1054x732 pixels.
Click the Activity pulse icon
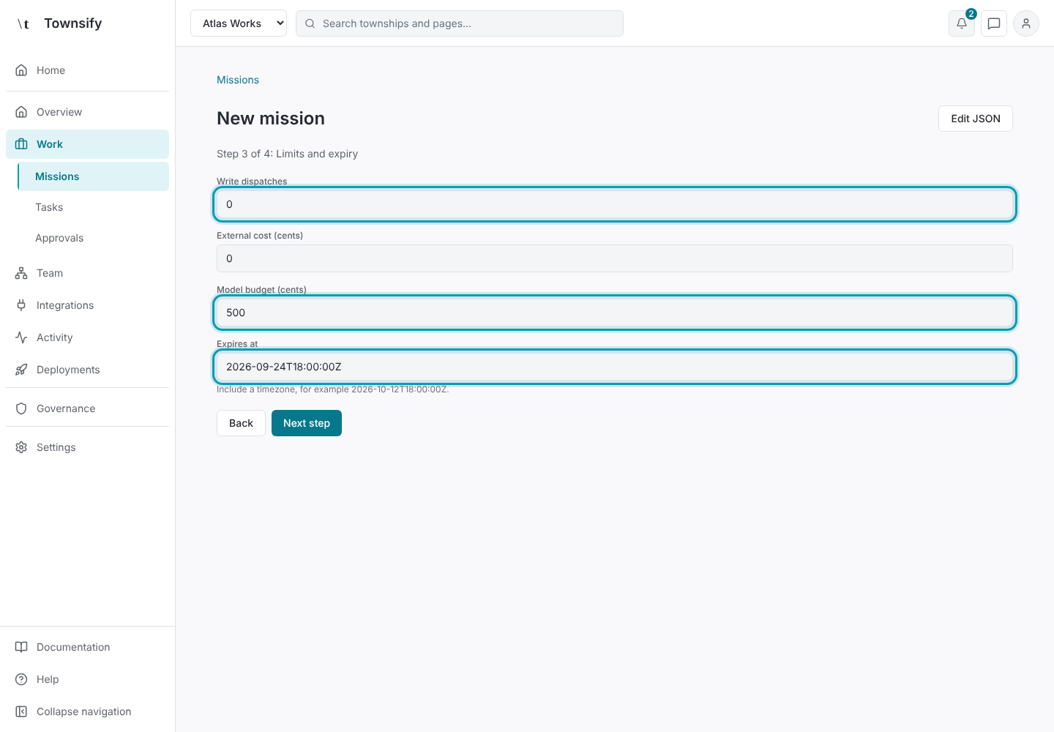coord(21,337)
